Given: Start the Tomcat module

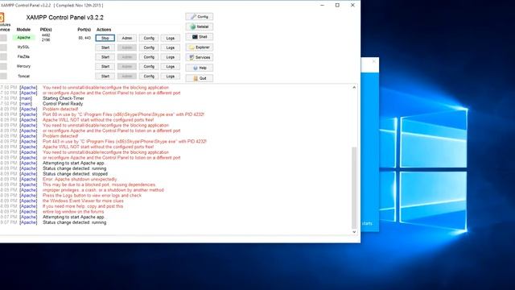Looking at the screenshot, I should [105, 77].
